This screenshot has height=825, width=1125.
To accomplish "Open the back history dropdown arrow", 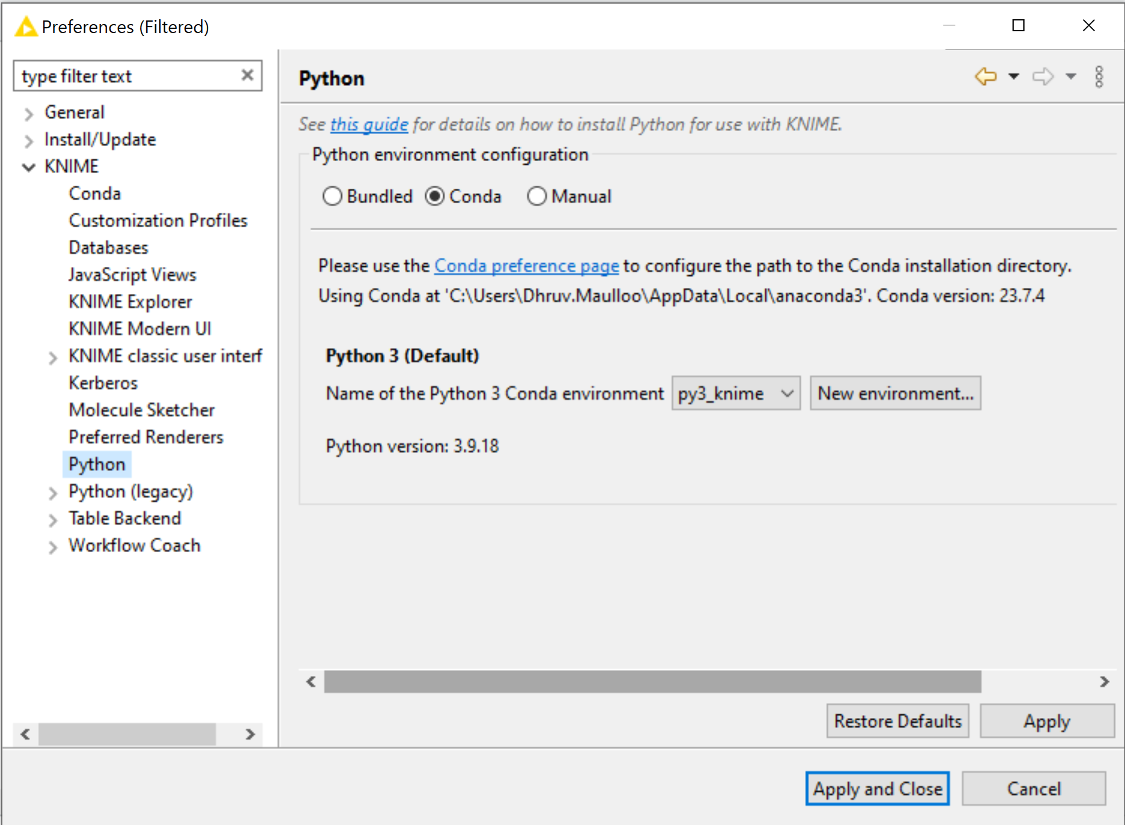I will [x=1014, y=76].
